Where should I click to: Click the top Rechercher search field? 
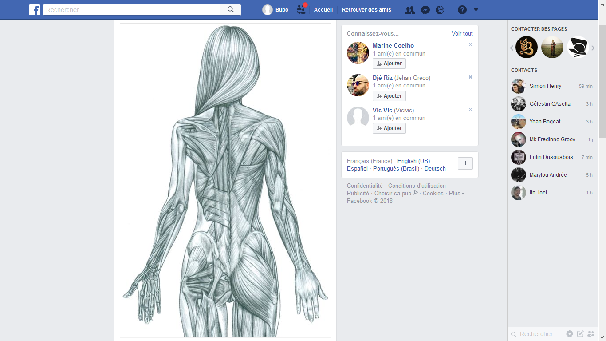click(x=133, y=10)
